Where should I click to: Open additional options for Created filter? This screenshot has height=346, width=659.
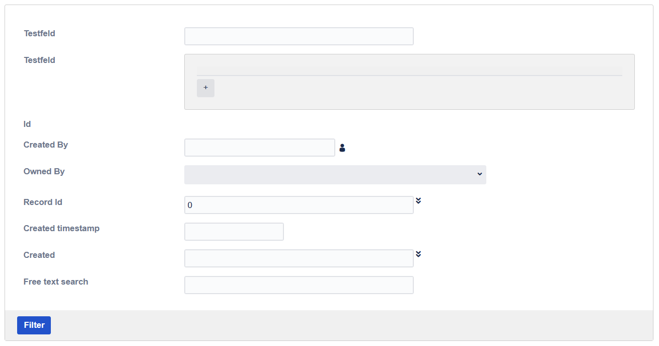coord(418,254)
